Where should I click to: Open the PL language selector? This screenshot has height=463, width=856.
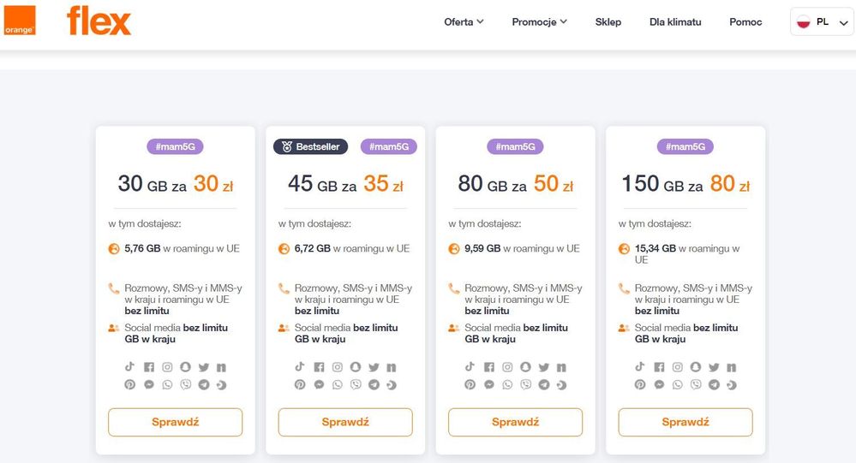[x=822, y=22]
